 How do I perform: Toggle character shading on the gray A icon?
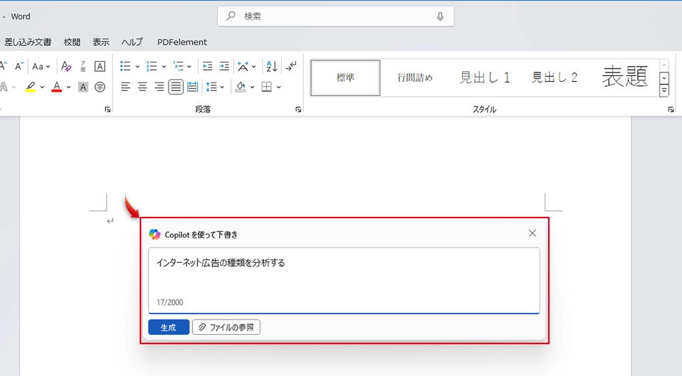[83, 87]
